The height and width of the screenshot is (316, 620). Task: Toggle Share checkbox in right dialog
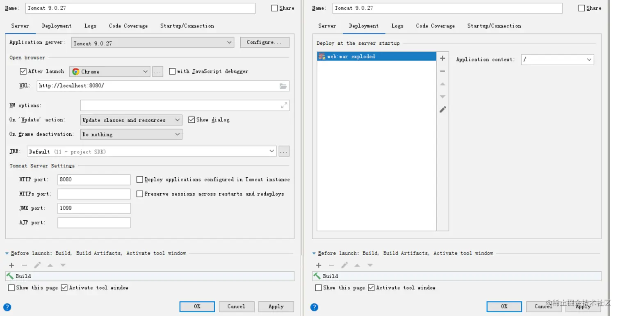[581, 8]
